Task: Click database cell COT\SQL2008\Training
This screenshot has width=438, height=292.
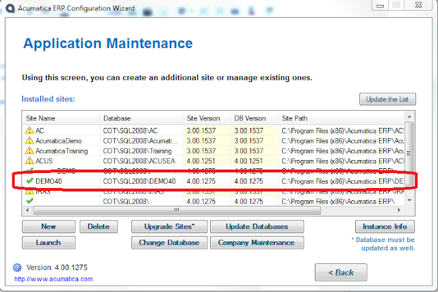Action: point(137,150)
